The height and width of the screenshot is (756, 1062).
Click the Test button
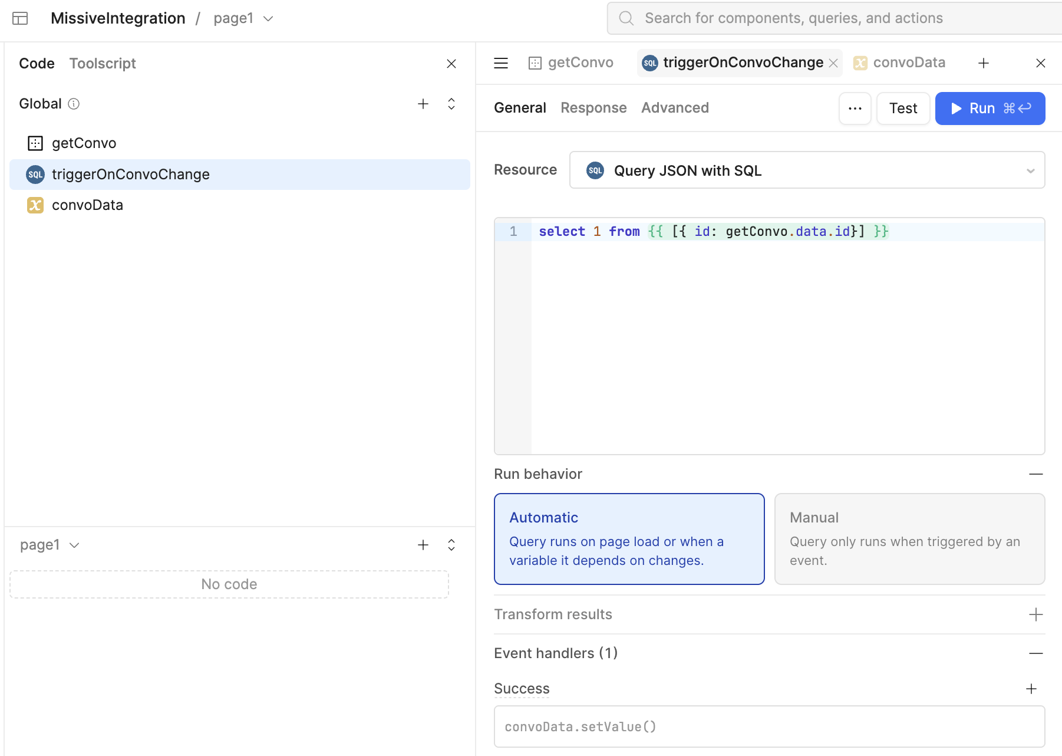coord(903,109)
